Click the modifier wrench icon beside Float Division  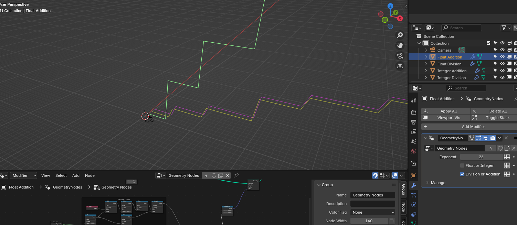pos(473,64)
